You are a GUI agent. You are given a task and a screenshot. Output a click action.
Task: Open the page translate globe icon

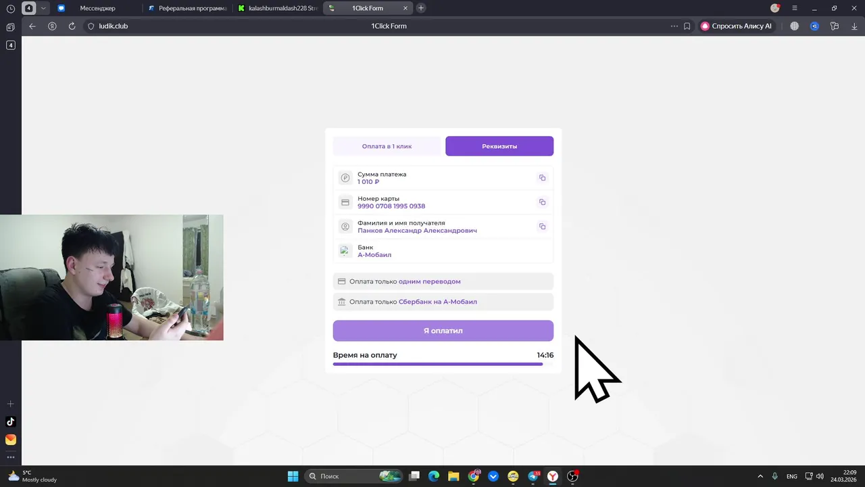[795, 26]
